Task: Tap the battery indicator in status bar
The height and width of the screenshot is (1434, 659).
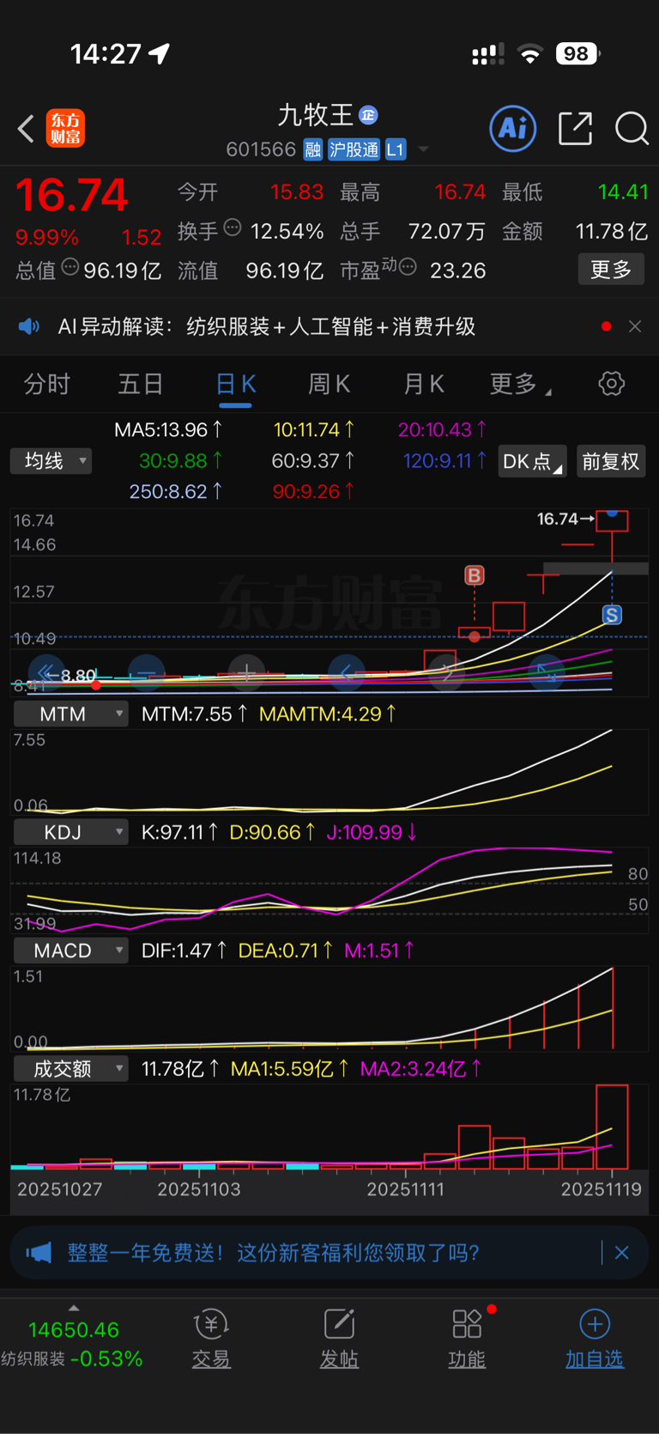Action: coord(578,54)
